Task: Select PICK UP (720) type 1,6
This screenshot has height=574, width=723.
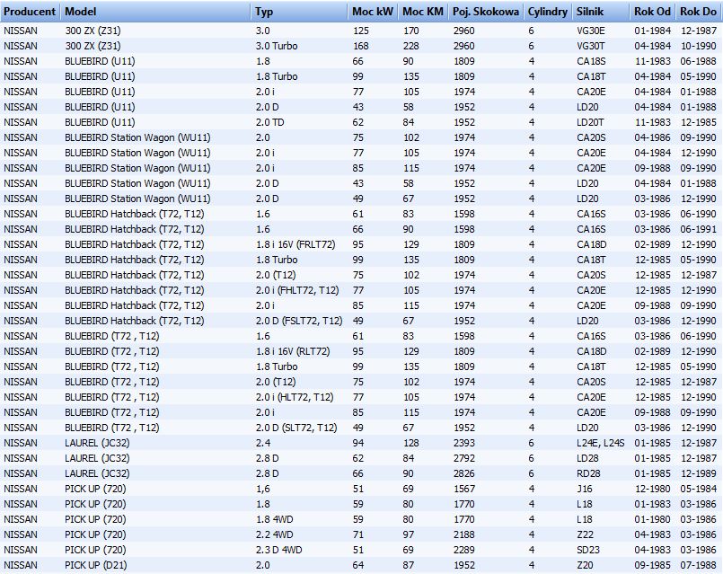Action: point(263,489)
